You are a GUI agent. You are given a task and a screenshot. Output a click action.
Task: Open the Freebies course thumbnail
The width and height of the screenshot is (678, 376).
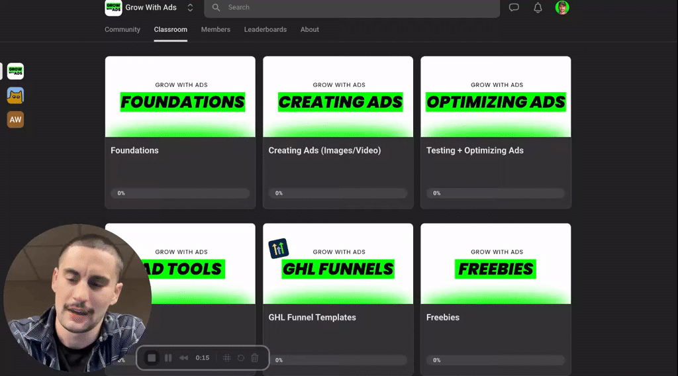(496, 263)
